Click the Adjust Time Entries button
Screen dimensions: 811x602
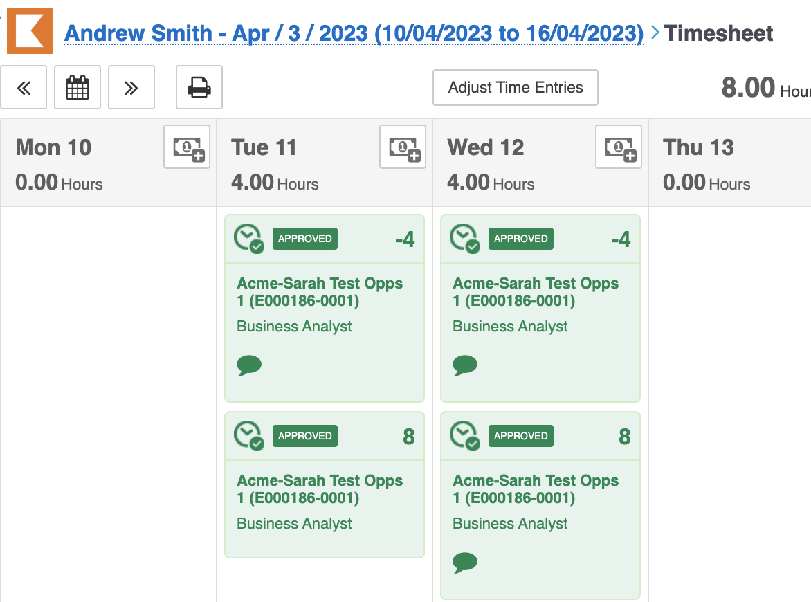coord(515,87)
